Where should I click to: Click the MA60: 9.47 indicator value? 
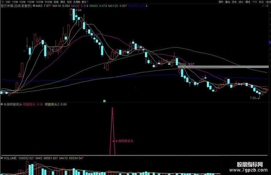coord(98,6)
